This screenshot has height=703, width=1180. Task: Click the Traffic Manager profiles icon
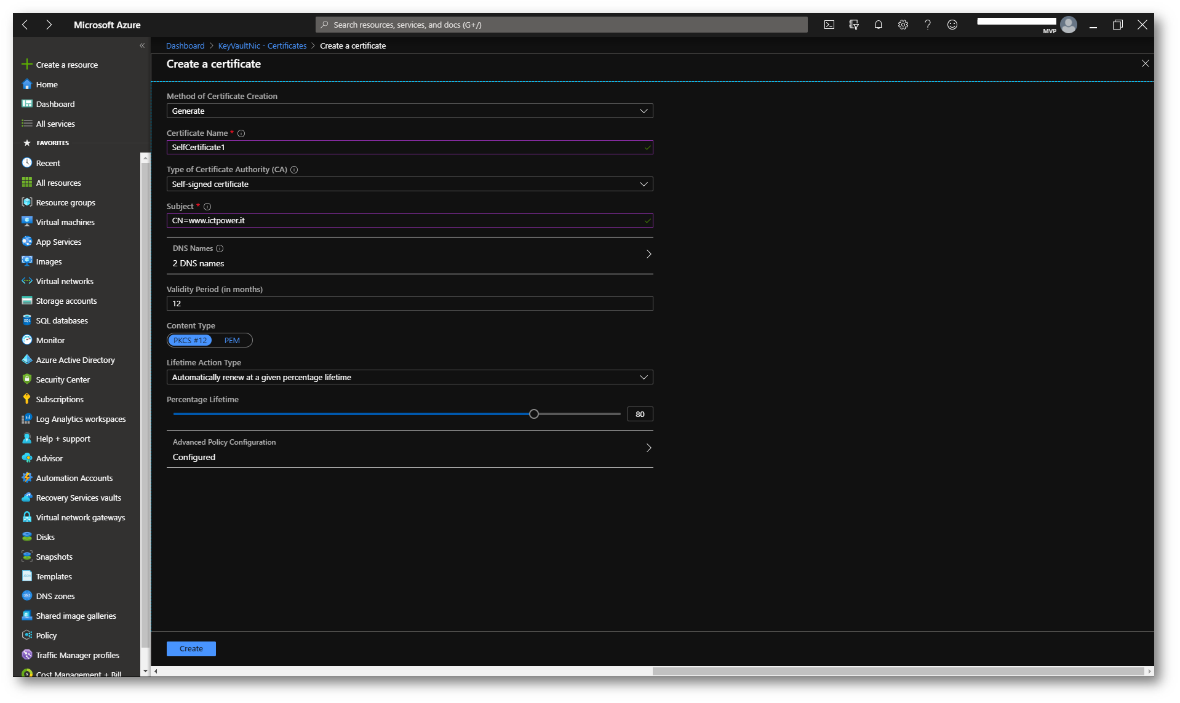click(27, 654)
